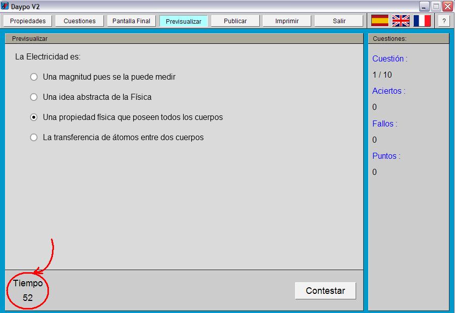Click Imprimir to print the test
The width and height of the screenshot is (455, 313).
coord(287,21)
